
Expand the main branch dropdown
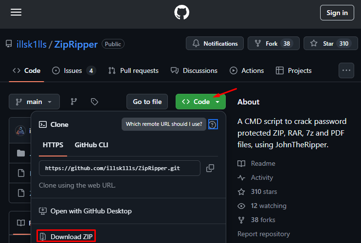click(x=35, y=102)
